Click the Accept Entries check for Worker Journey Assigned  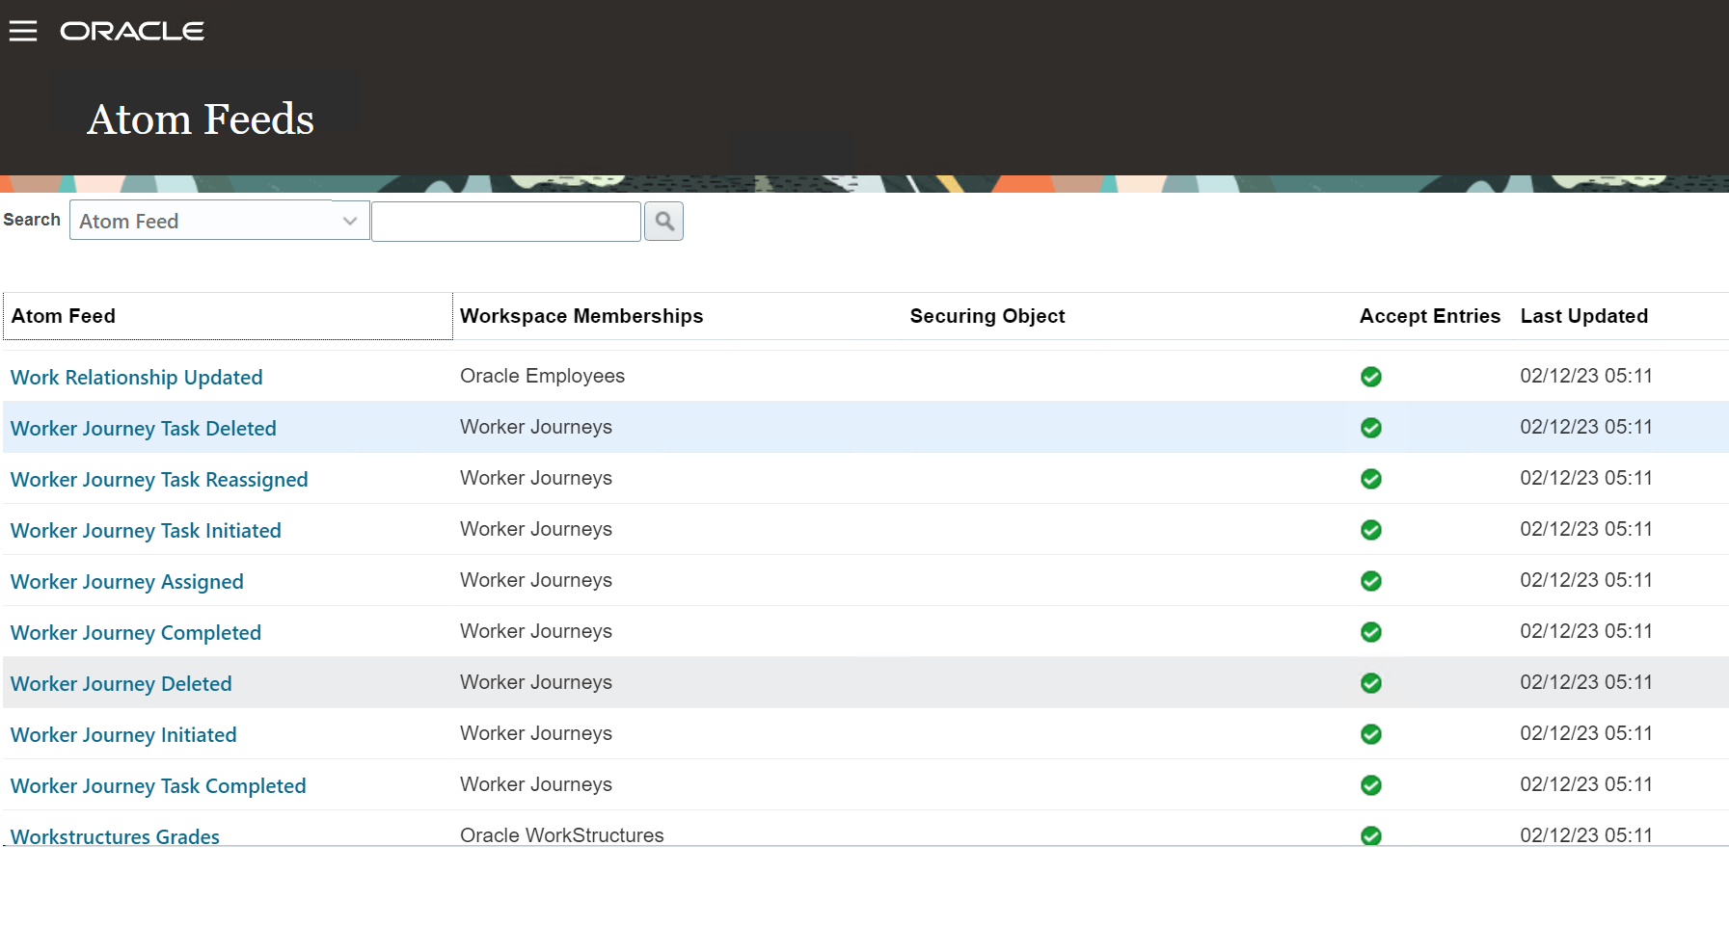(1370, 580)
